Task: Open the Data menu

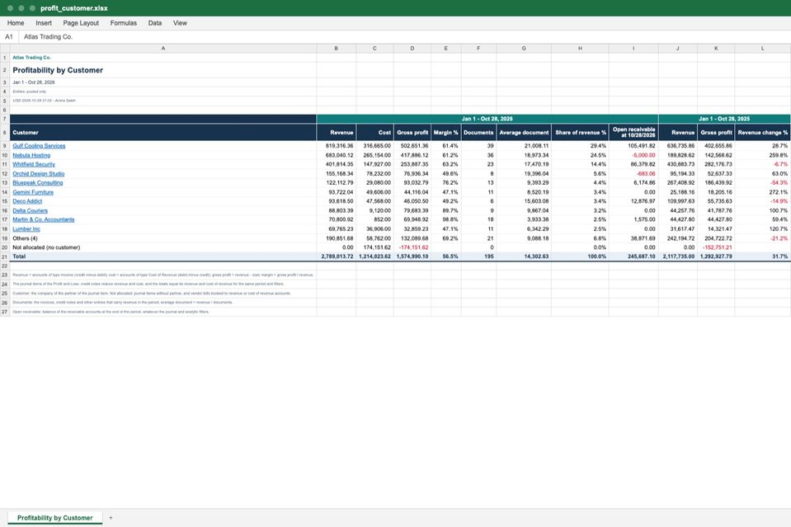Action: [155, 23]
